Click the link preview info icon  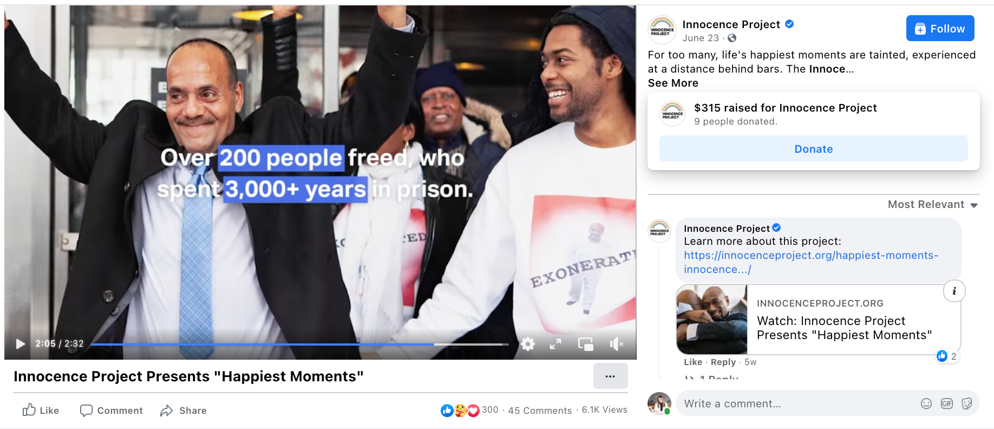tap(954, 291)
